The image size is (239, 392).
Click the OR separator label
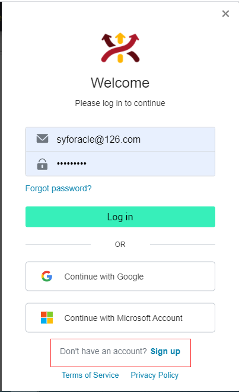120,244
